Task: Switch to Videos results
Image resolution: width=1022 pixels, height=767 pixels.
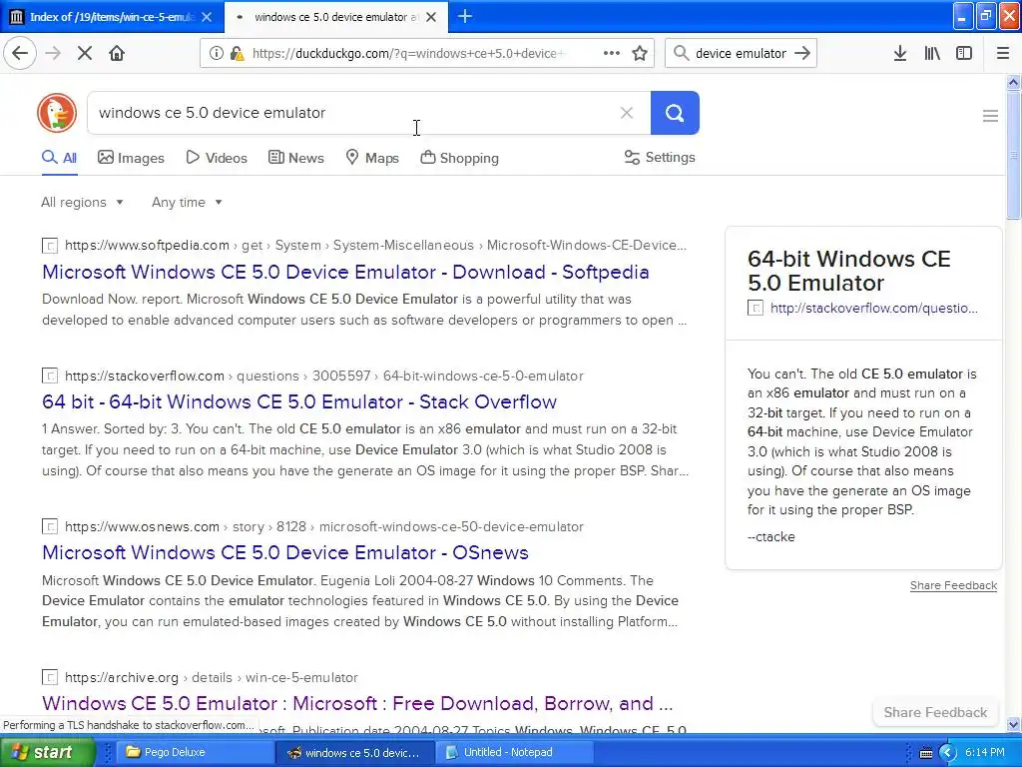Action: coord(217,158)
